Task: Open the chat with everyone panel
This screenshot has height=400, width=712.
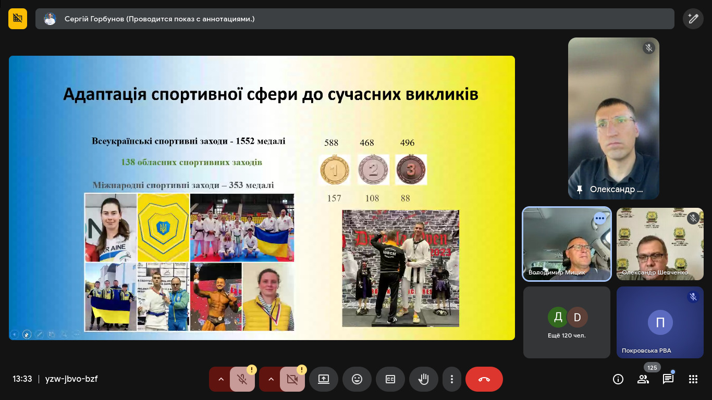Action: pos(668,379)
